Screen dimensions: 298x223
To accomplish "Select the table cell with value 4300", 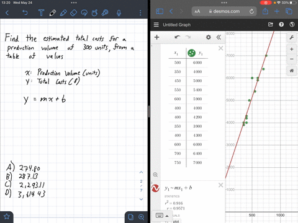I will pyautogui.click(x=197, y=135).
